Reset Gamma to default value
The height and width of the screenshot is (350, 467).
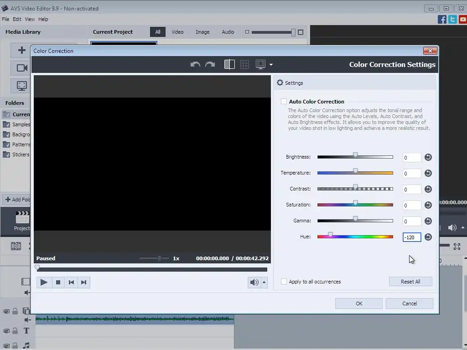pos(428,221)
